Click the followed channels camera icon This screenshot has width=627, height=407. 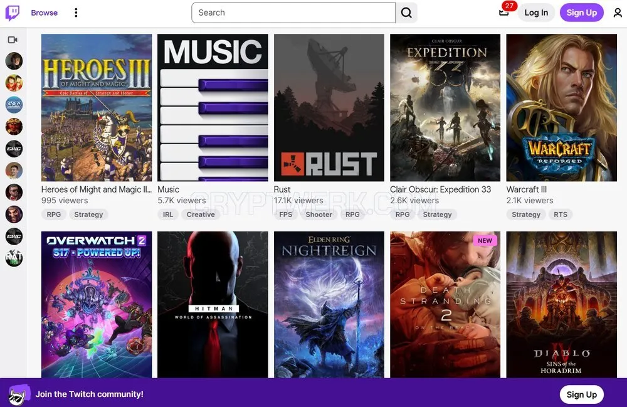click(x=13, y=40)
